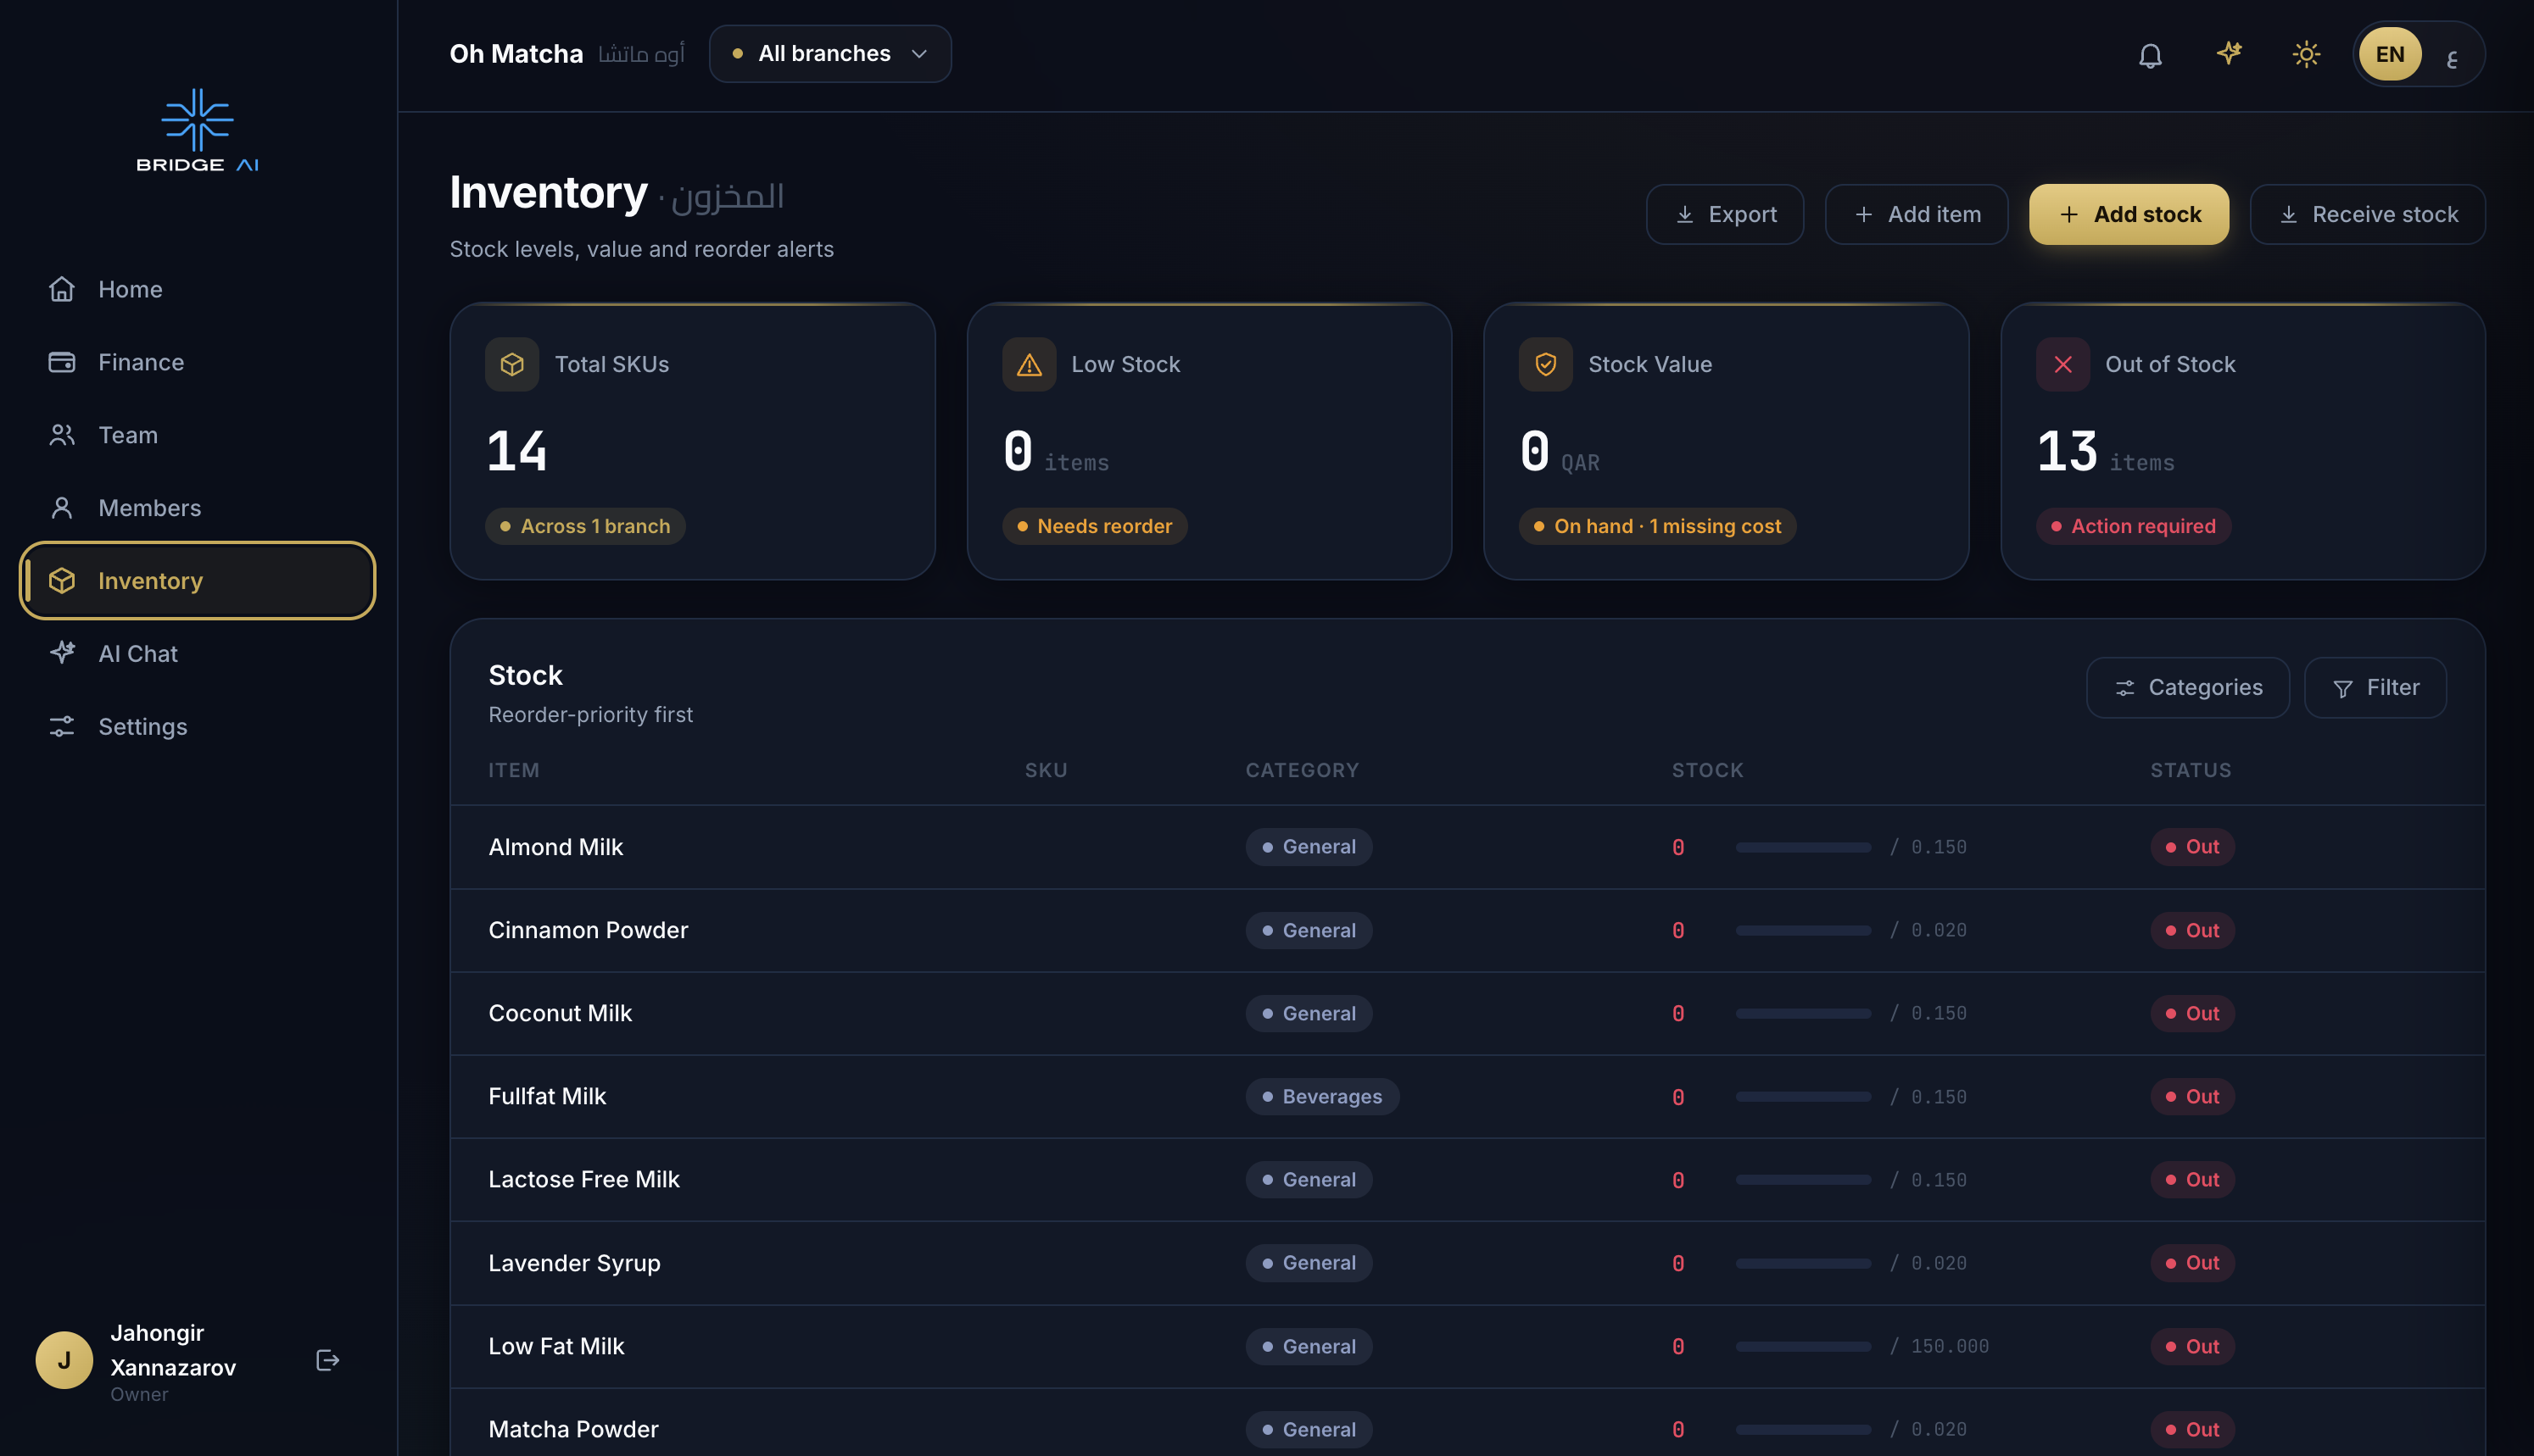This screenshot has height=1456, width=2534.
Task: Open the Almond Milk row
Action: pos(1468,847)
